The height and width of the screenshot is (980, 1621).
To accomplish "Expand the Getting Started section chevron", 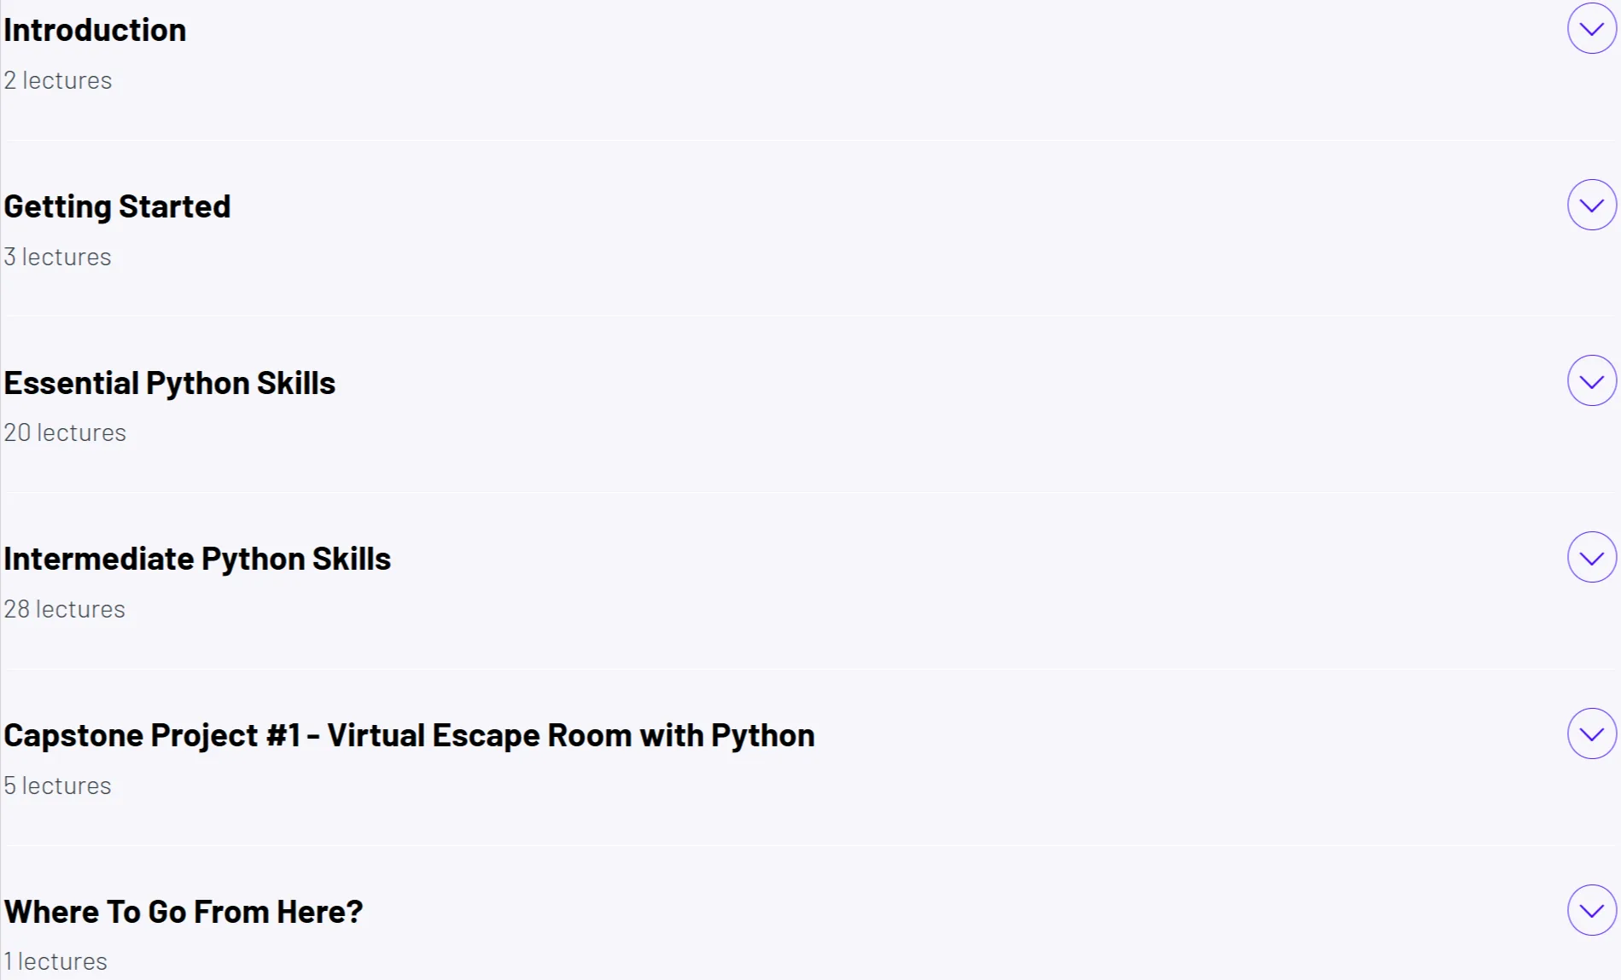I will pyautogui.click(x=1592, y=206).
